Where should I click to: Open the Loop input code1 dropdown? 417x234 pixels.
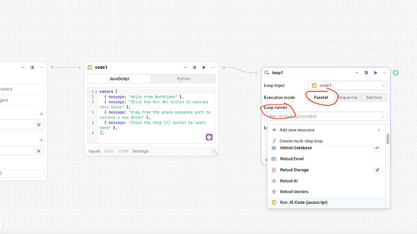click(x=347, y=85)
